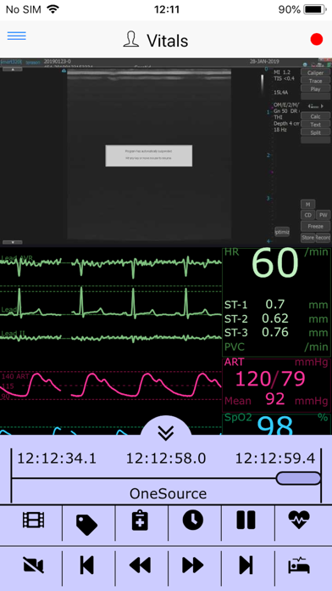Pause the playback
Image resolution: width=332 pixels, height=591 pixels.
246,521
